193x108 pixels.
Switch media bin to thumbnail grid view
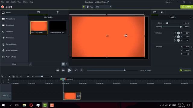(x=63, y=64)
